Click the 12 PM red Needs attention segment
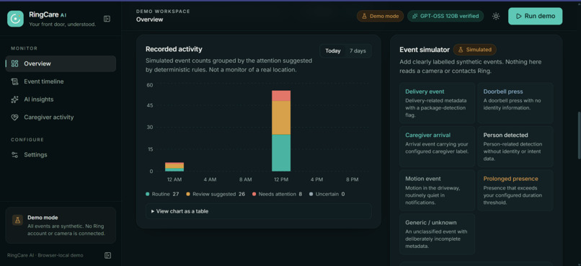The height and width of the screenshot is (266, 581). click(x=281, y=96)
